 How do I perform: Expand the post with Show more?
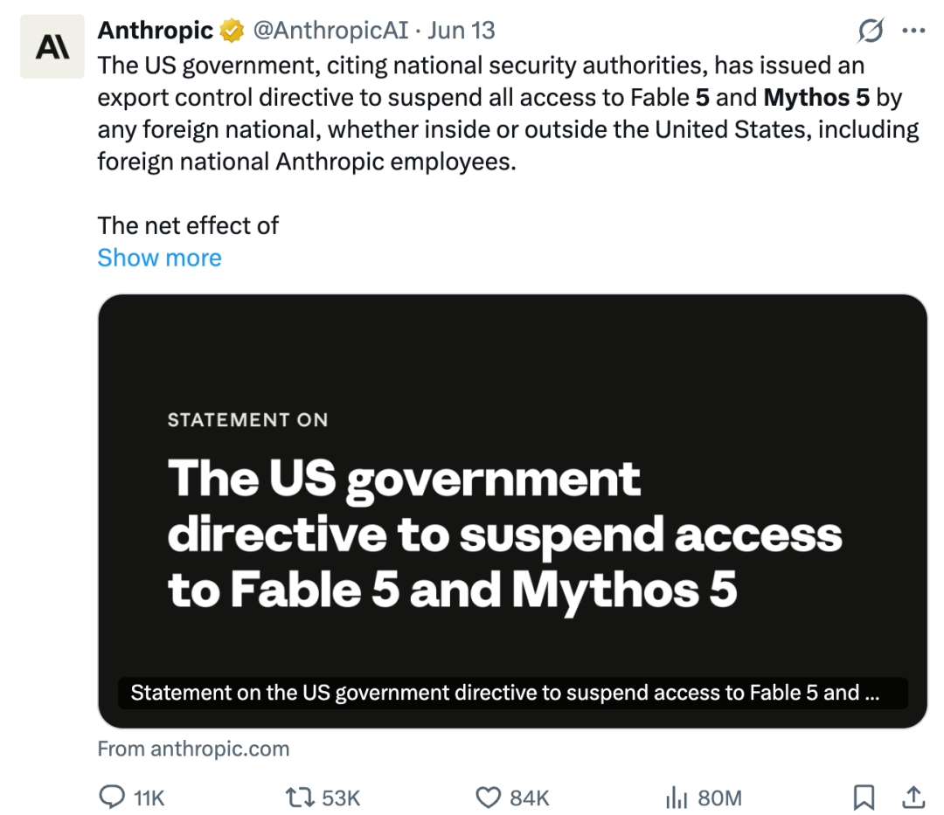click(160, 258)
